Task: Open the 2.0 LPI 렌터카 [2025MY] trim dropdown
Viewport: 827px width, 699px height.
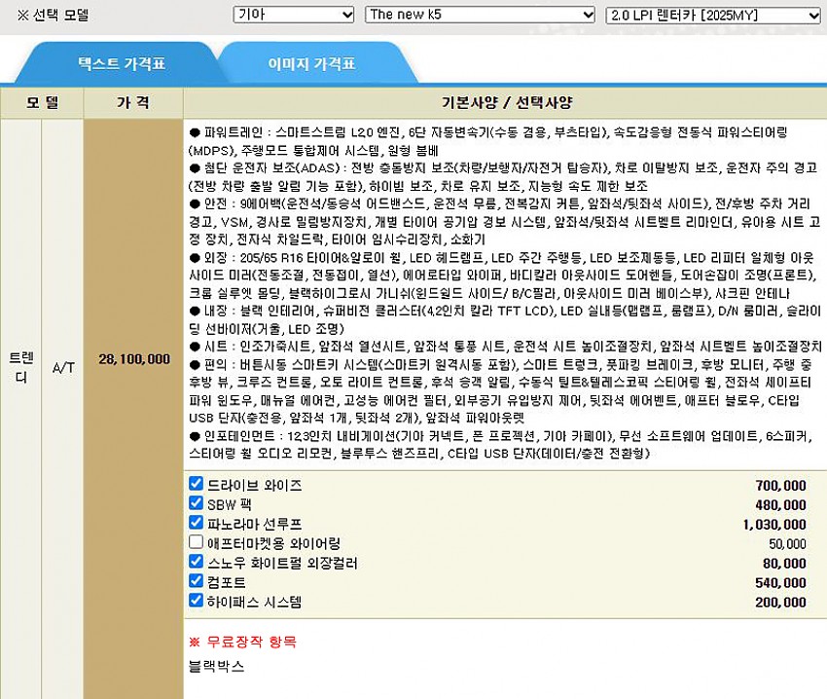Action: coord(713,15)
